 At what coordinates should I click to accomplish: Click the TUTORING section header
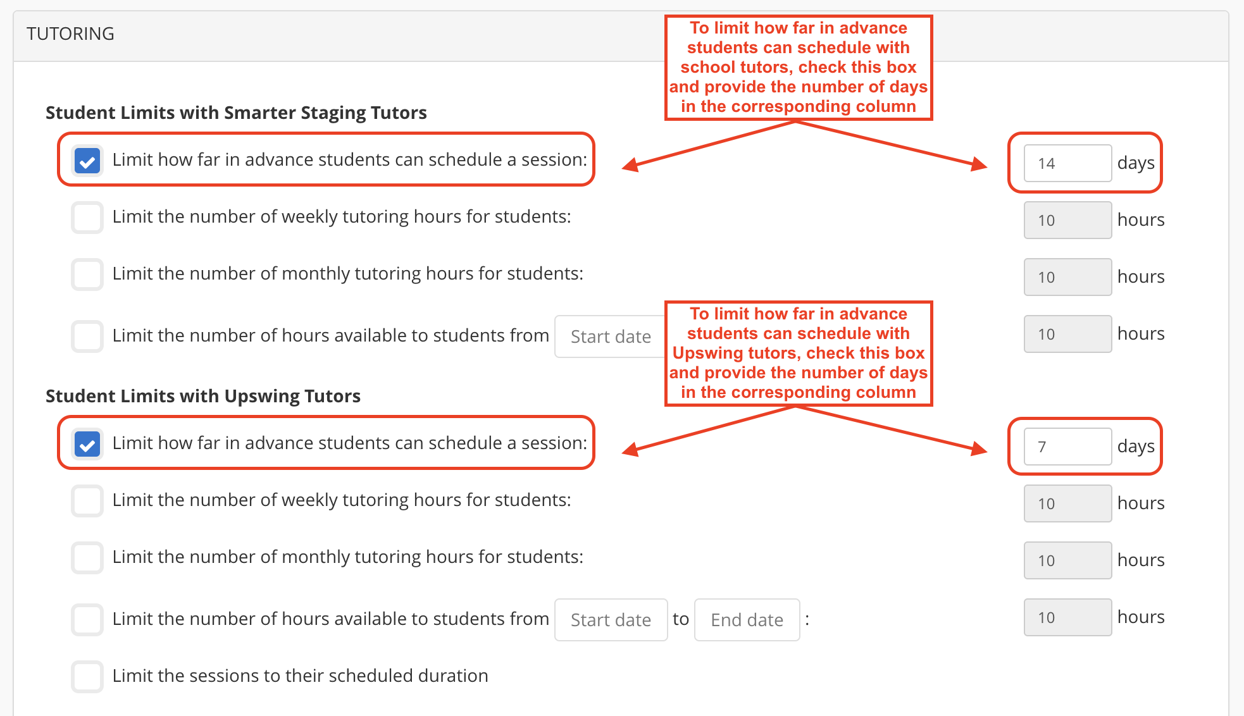[70, 34]
